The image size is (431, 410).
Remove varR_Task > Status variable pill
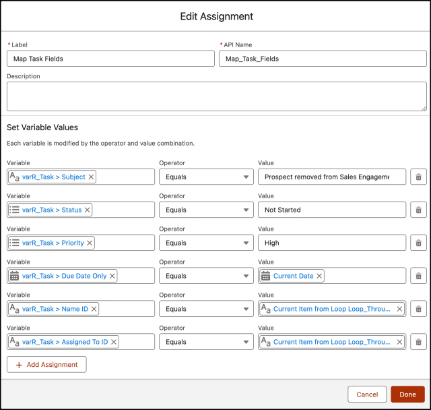point(87,210)
